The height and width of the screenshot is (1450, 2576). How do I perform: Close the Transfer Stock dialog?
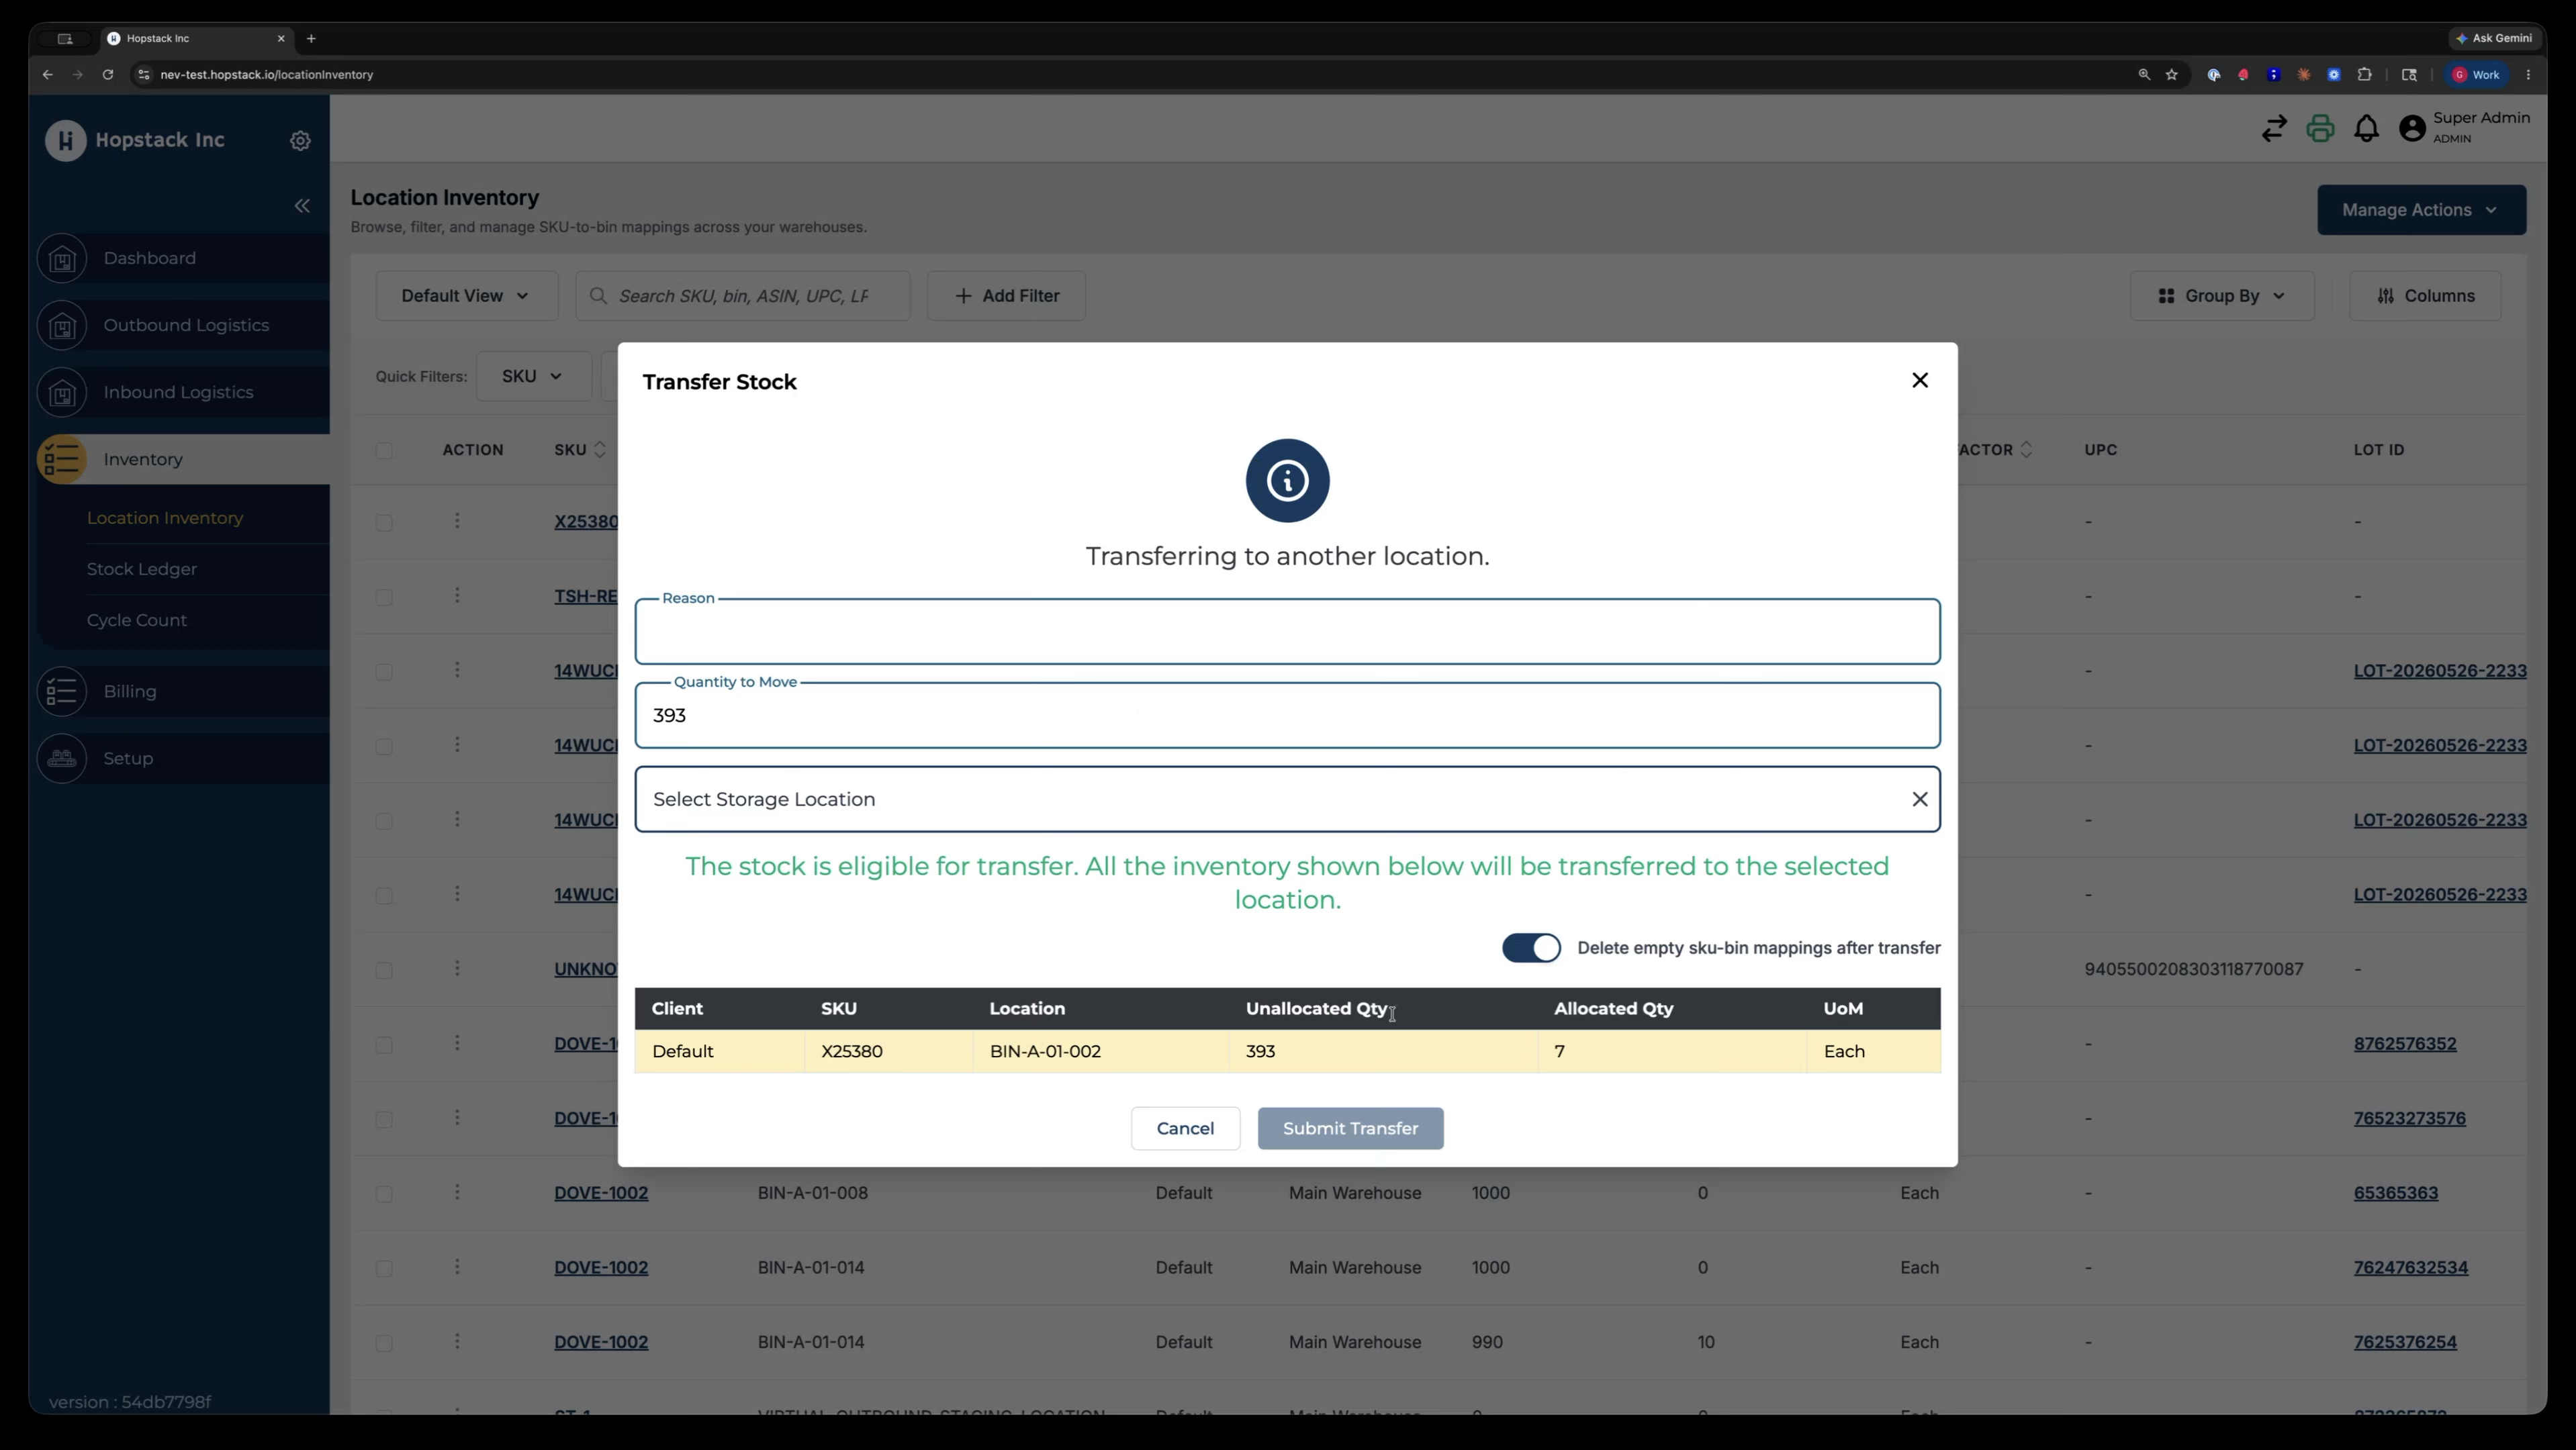pos(1919,380)
